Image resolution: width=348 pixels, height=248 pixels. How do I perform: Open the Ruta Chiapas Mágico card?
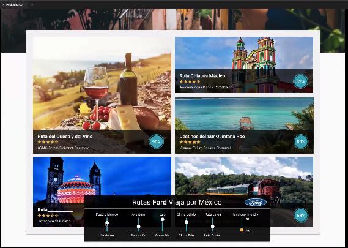point(244,65)
